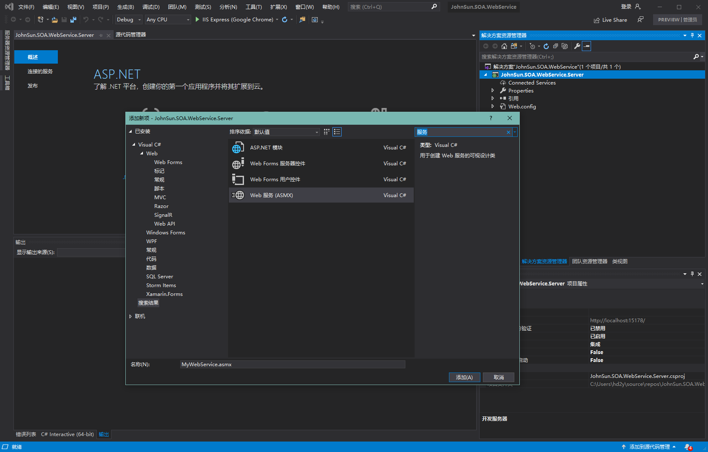
Task: Click Pending Changes Filter clock icon
Action: coord(532,46)
